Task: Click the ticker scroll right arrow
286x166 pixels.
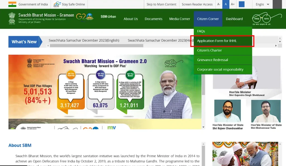Action: (x=276, y=46)
